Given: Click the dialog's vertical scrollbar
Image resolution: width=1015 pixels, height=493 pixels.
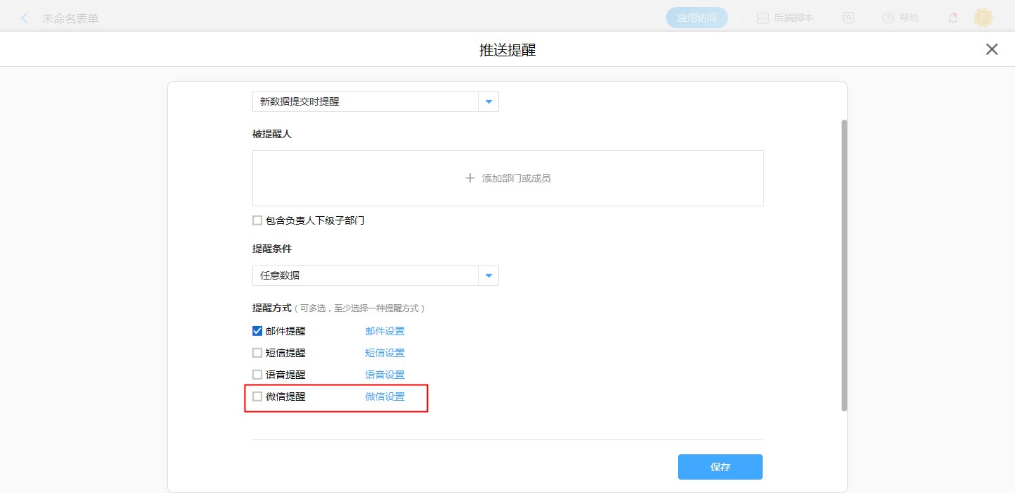Looking at the screenshot, I should tap(844, 264).
